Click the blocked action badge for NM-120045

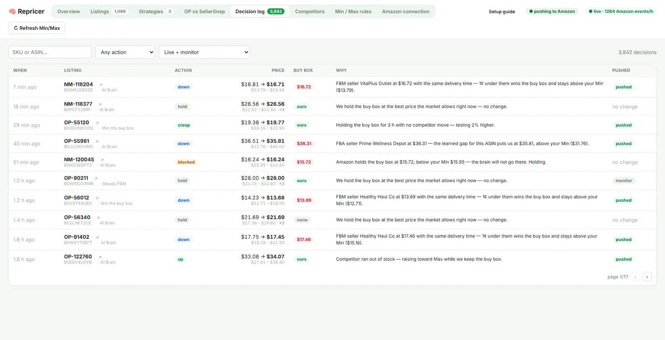186,162
